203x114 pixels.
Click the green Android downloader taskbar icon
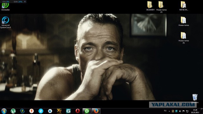(22, 111)
